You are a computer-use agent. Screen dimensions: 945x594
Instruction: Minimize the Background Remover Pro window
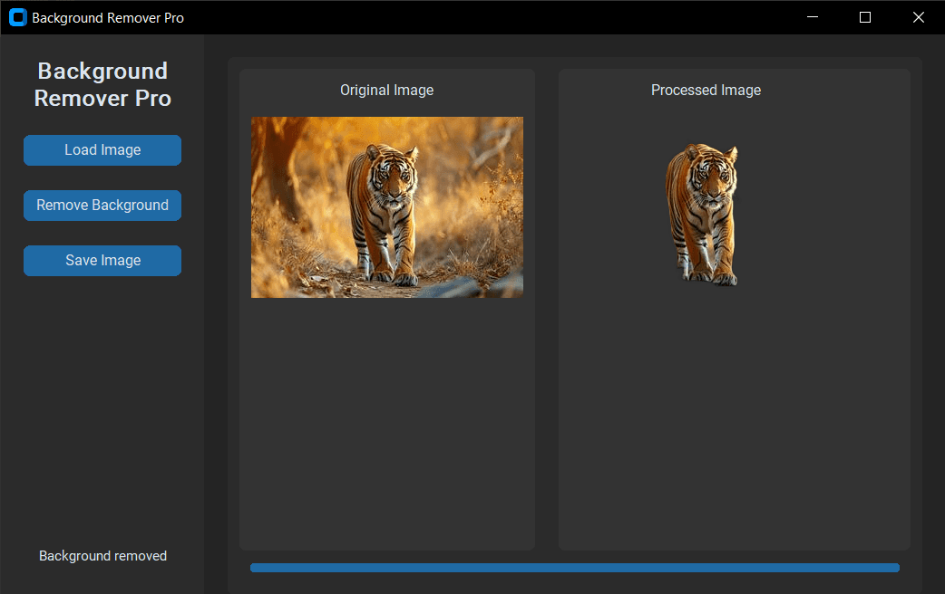pyautogui.click(x=812, y=17)
